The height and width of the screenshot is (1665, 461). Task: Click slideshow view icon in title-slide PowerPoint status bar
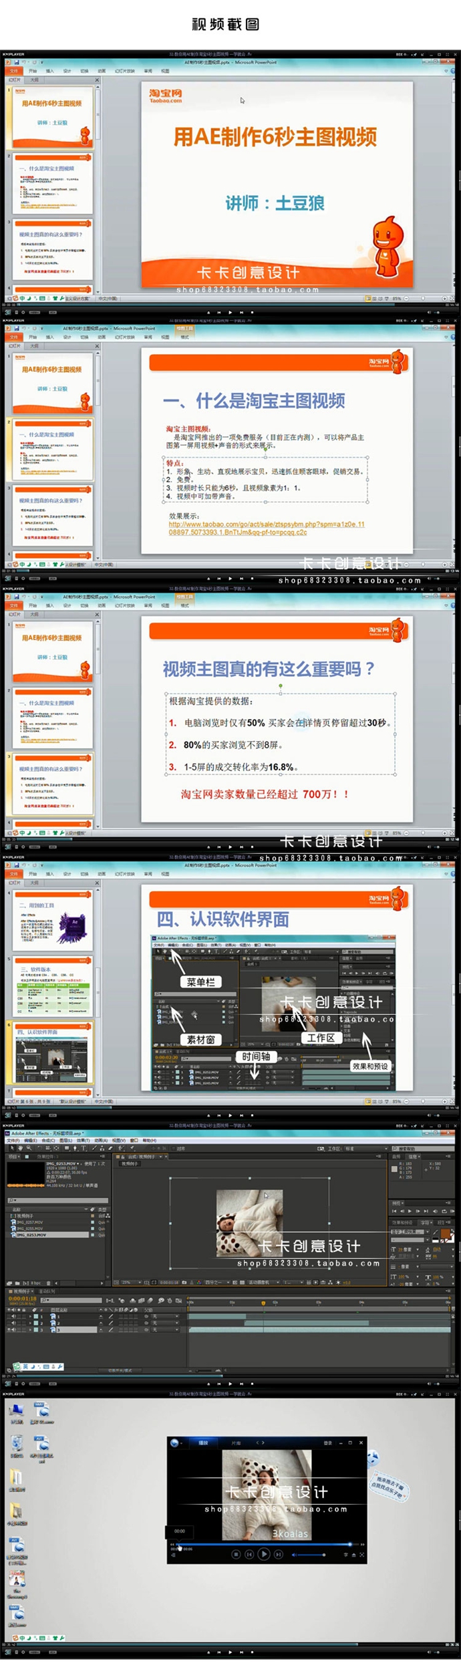386,298
